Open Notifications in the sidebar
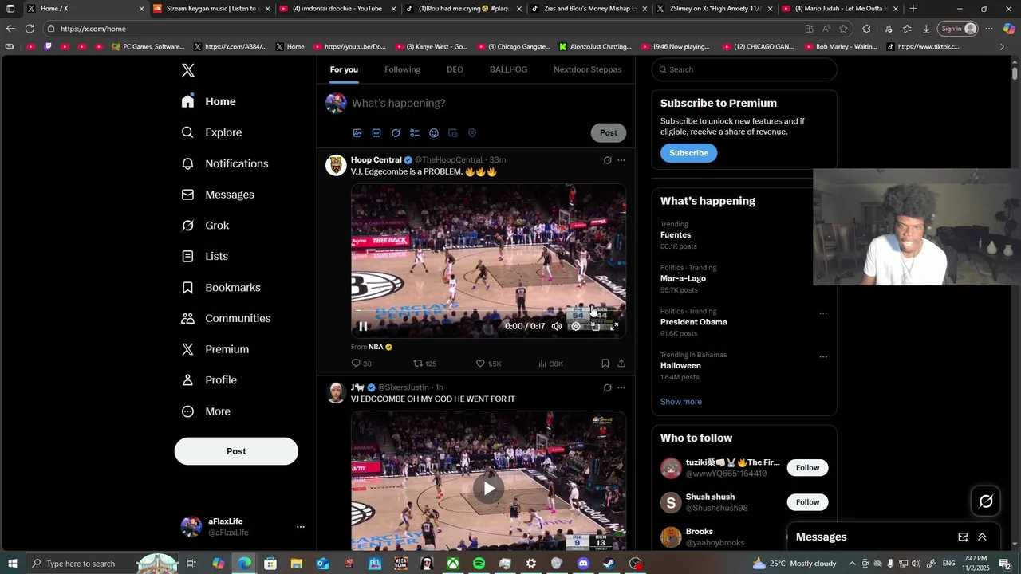 click(x=225, y=163)
